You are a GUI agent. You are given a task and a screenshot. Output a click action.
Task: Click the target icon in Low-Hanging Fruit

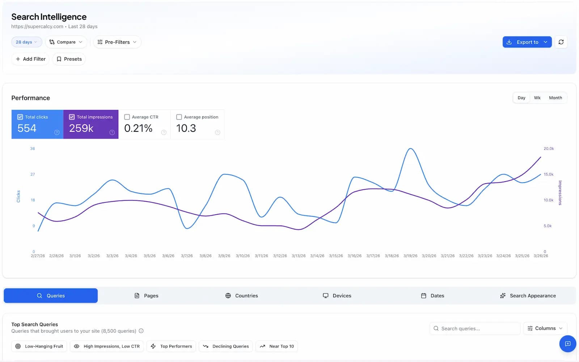coord(18,346)
